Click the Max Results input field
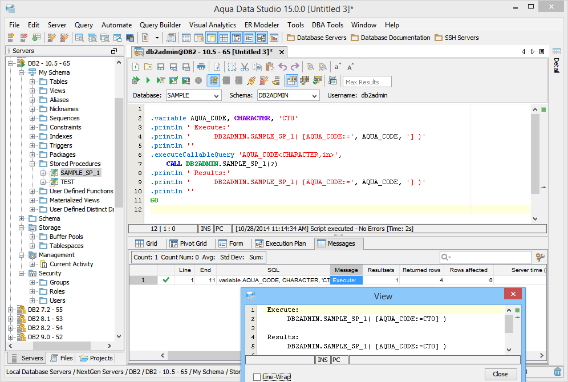 coord(367,82)
